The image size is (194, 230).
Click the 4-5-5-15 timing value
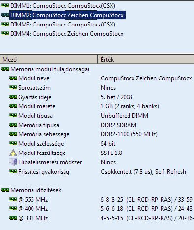[112, 218]
